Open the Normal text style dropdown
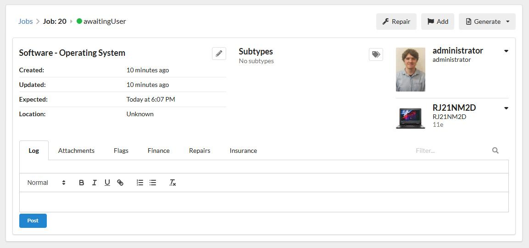529x248 pixels. [x=46, y=183]
